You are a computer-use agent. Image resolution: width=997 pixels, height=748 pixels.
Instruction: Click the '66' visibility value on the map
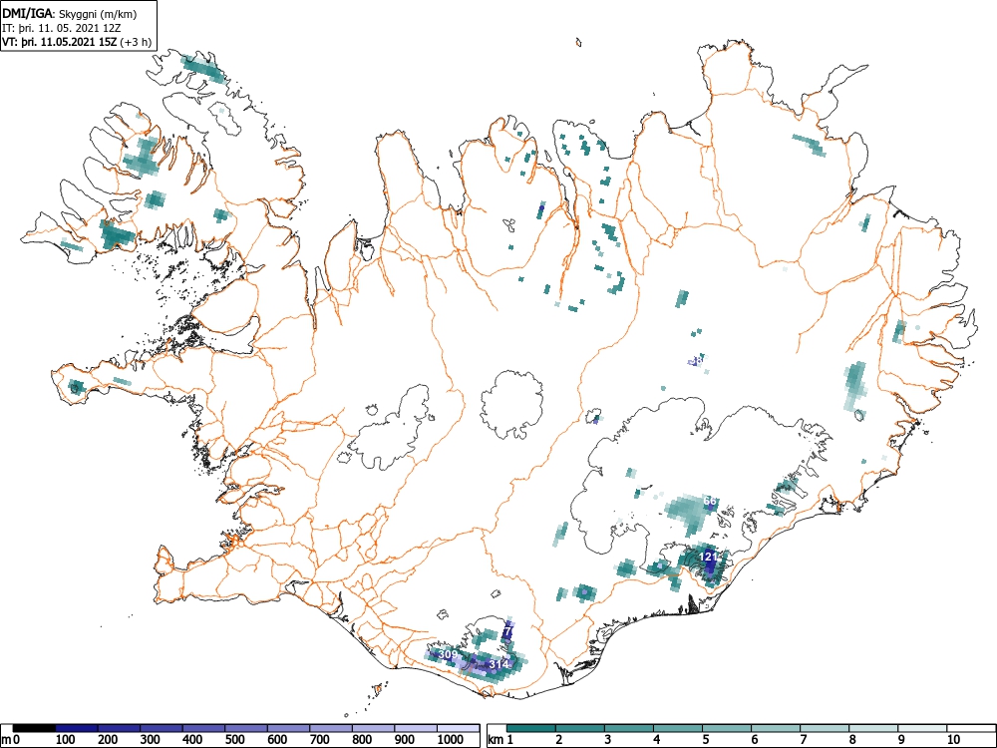click(710, 502)
